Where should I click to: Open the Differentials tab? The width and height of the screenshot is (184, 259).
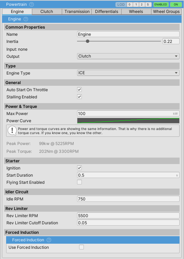click(107, 12)
